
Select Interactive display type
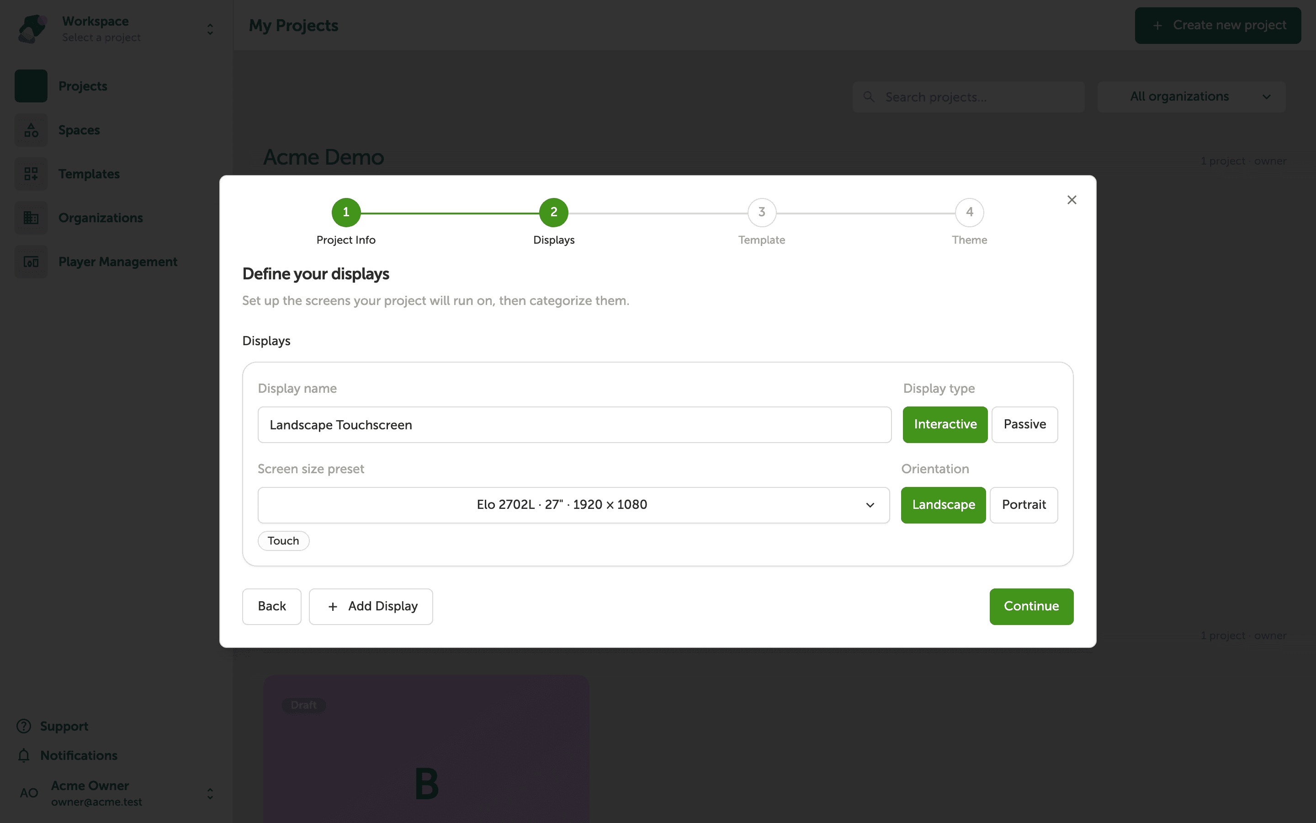coord(945,425)
